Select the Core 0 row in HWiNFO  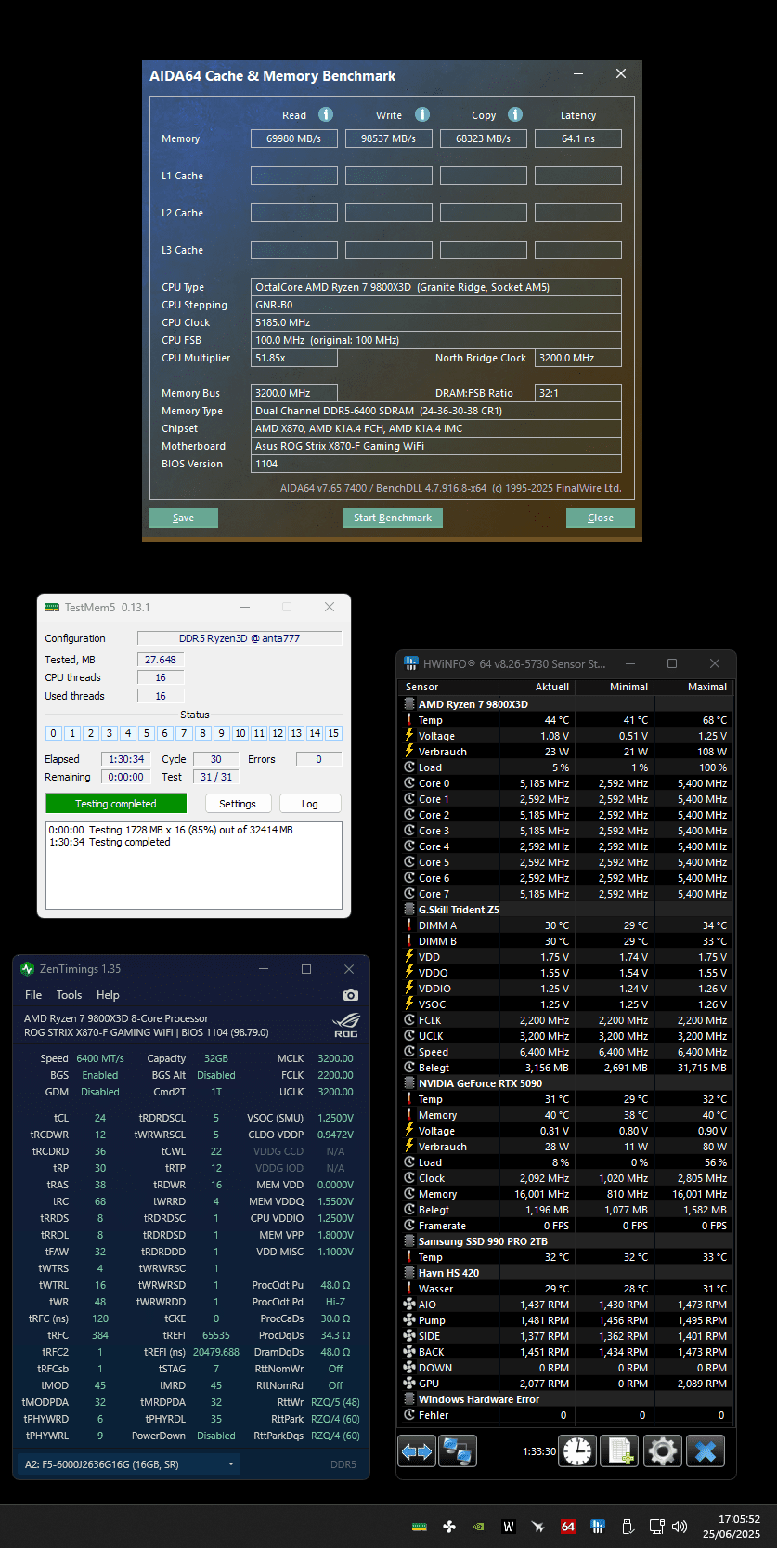[565, 782]
